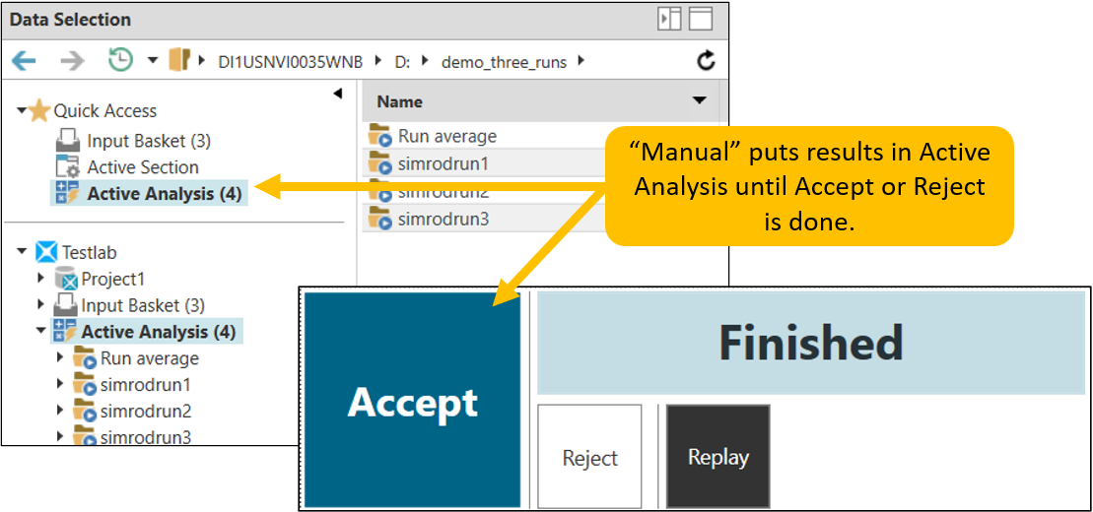This screenshot has width=1093, height=512.
Task: Open the recent locations history icon
Action: [120, 61]
